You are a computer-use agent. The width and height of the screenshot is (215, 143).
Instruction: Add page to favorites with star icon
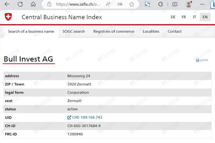(x=131, y=4)
